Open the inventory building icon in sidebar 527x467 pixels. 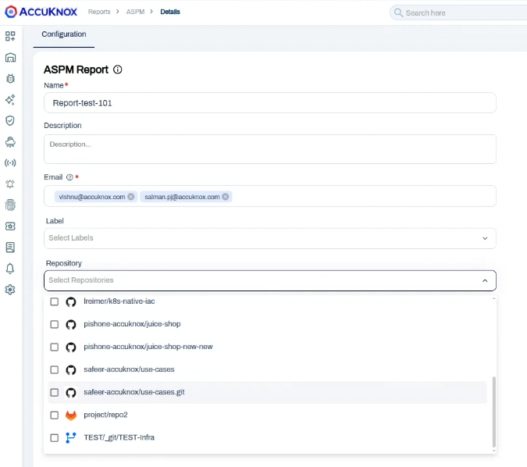(10, 58)
